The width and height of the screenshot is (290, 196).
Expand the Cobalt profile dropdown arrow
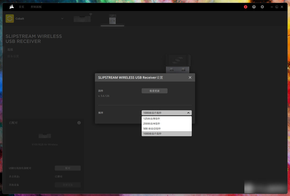62,19
